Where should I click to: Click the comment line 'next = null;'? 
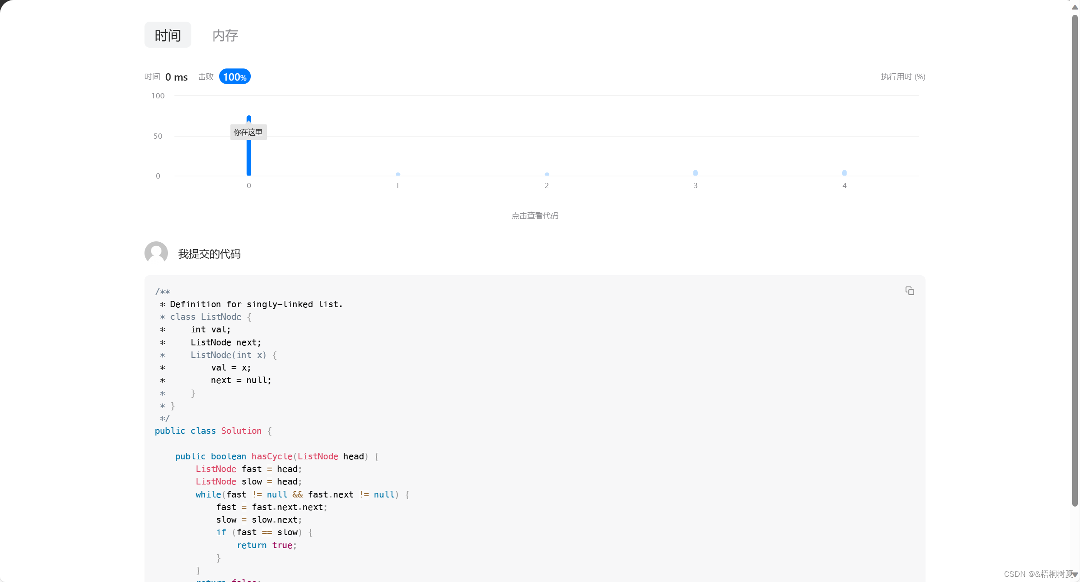point(241,380)
